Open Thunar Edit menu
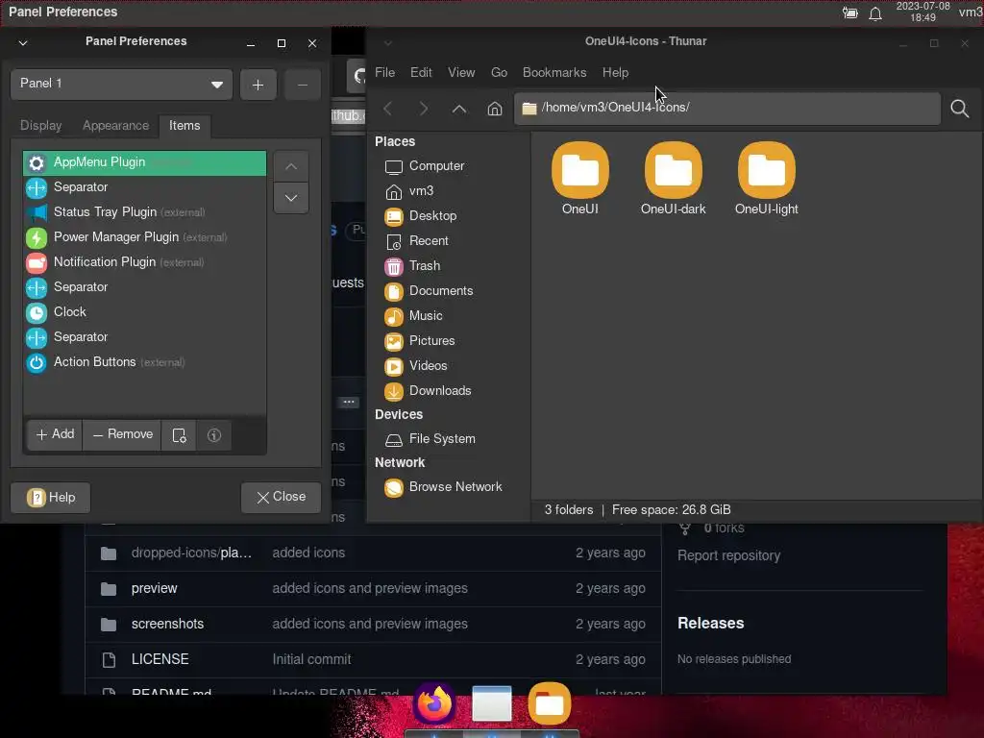Viewport: 984px width, 738px height. coord(421,73)
